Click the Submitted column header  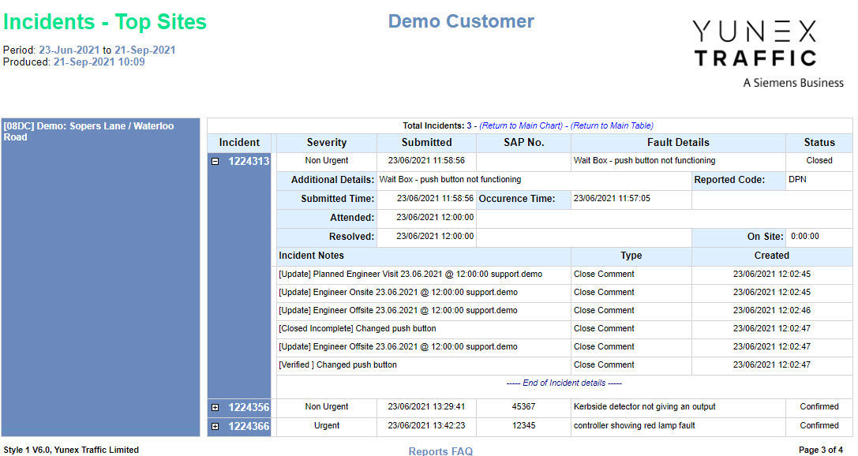tap(427, 143)
